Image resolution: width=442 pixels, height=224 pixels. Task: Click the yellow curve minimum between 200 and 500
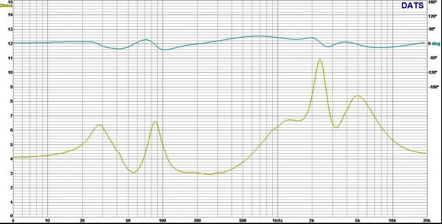click(210, 174)
